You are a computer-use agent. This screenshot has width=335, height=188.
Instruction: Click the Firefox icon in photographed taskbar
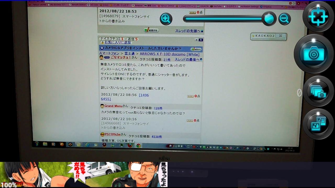click(x=130, y=145)
